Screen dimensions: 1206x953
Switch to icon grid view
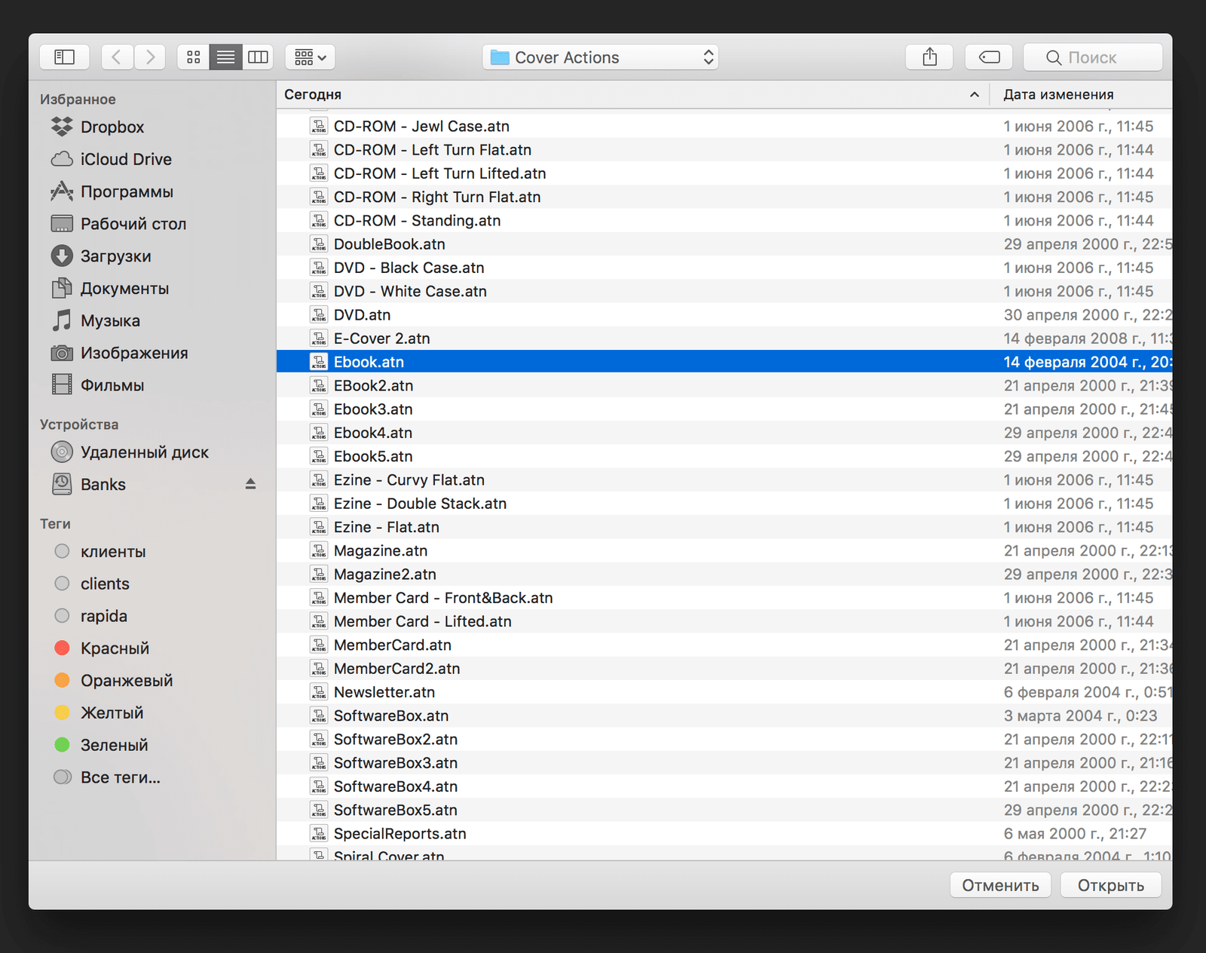point(194,57)
